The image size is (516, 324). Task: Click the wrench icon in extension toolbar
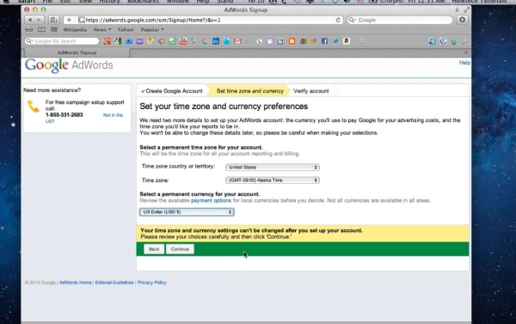click(464, 41)
